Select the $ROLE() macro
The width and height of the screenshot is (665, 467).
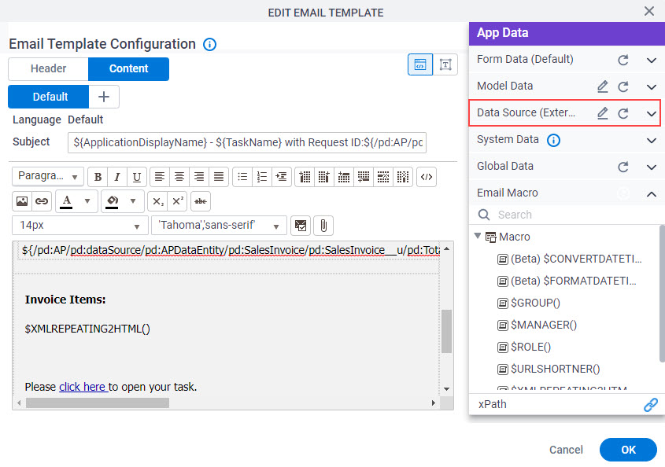(530, 347)
